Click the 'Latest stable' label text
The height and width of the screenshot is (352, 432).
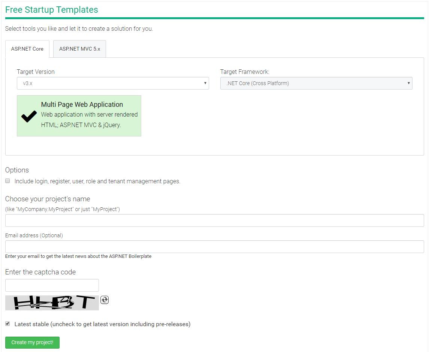click(x=103, y=324)
